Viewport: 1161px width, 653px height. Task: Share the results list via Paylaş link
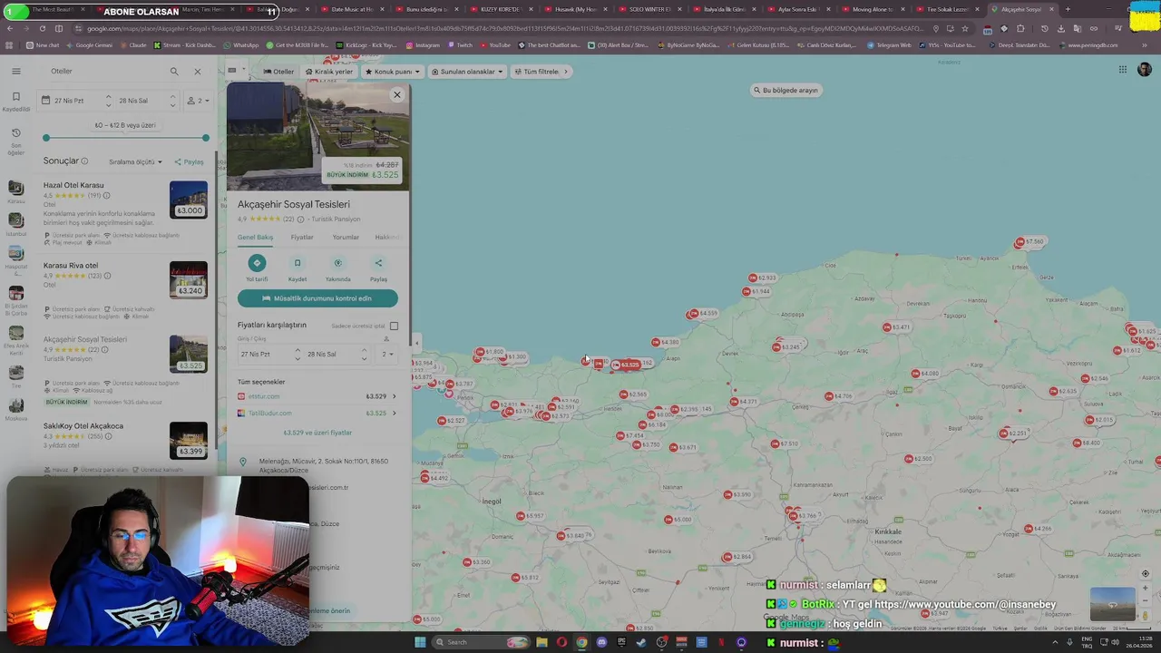190,162
